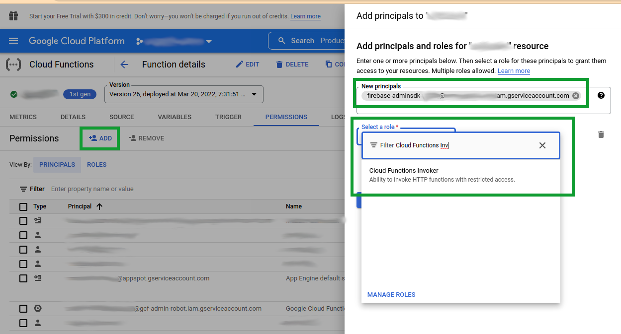Click the service agent icon in gcf-admin-robot row

point(38,309)
